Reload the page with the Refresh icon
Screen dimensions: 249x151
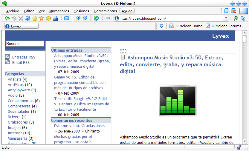[28, 18]
